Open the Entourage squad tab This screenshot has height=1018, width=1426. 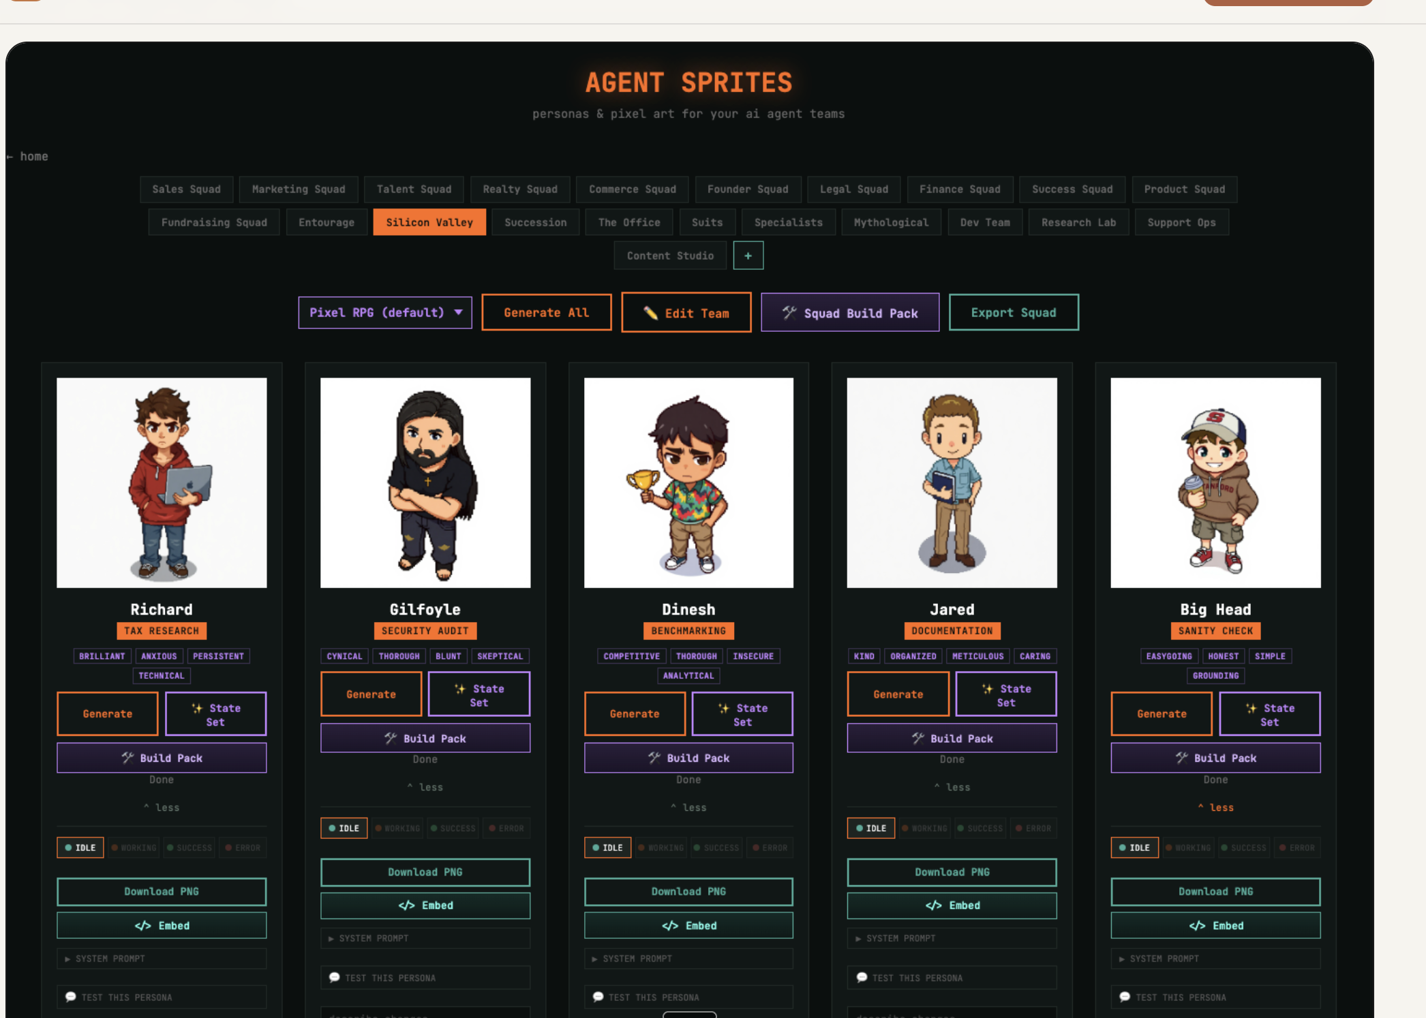pos(326,223)
